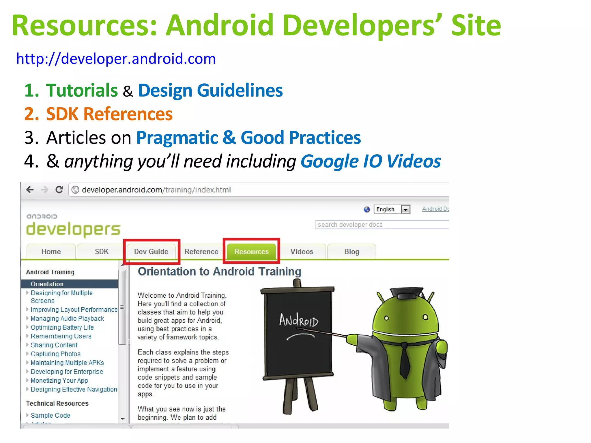Viewport: 591px width, 443px height.
Task: Click the browser back arrow
Action: pyautogui.click(x=30, y=189)
